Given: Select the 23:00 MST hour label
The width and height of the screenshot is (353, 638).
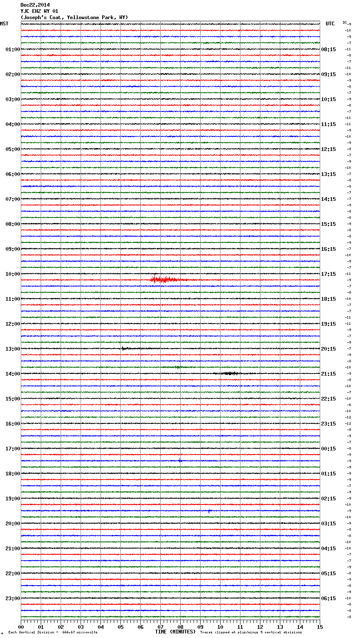Looking at the screenshot, I should [x=12, y=598].
